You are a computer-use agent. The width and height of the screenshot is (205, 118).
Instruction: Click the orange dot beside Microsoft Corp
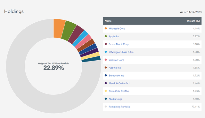point(106,28)
